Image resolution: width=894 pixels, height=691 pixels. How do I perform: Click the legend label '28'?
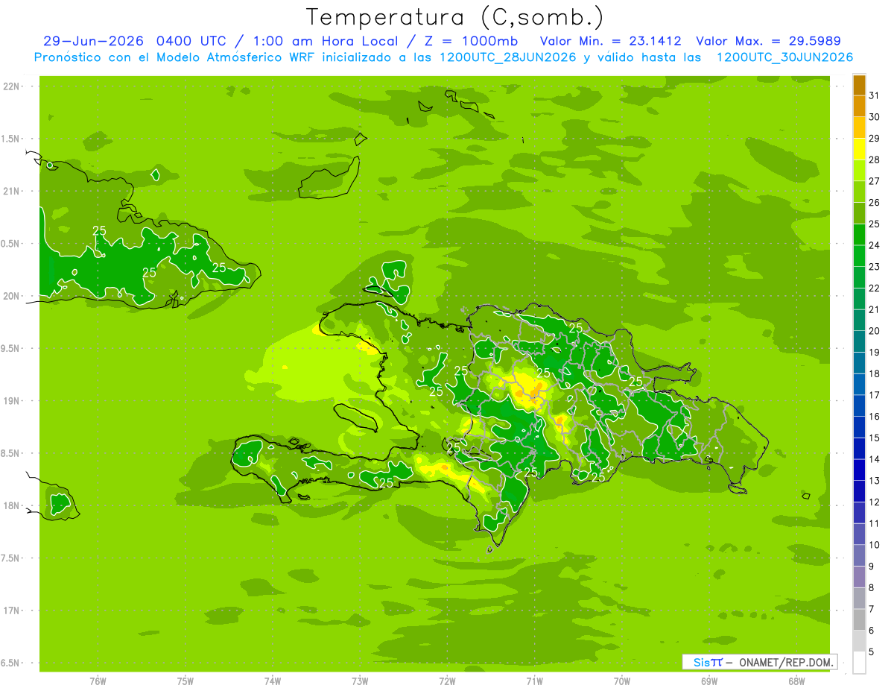[875, 160]
